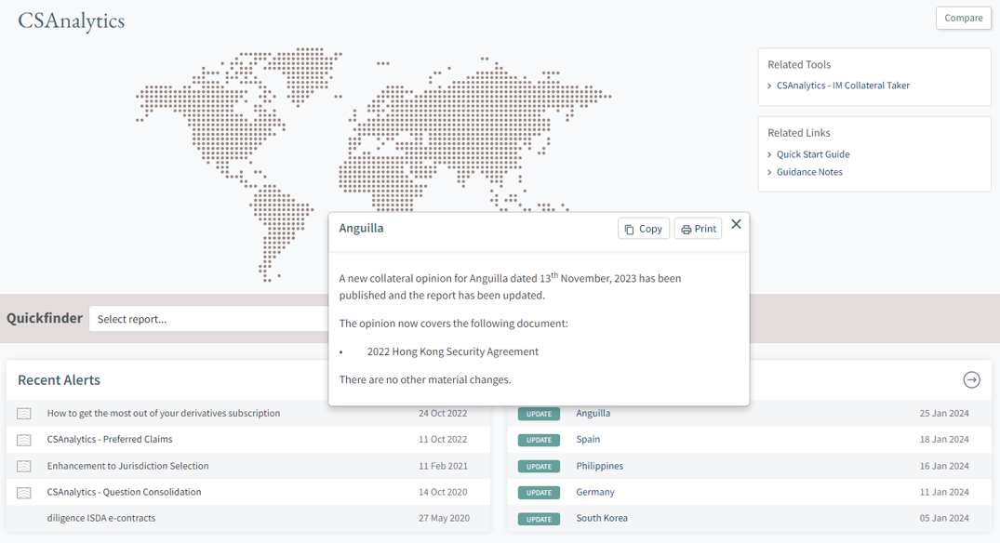The image size is (1000, 543).
Task: Click news icon beside Preferred Claims alert
Action: pyautogui.click(x=24, y=440)
